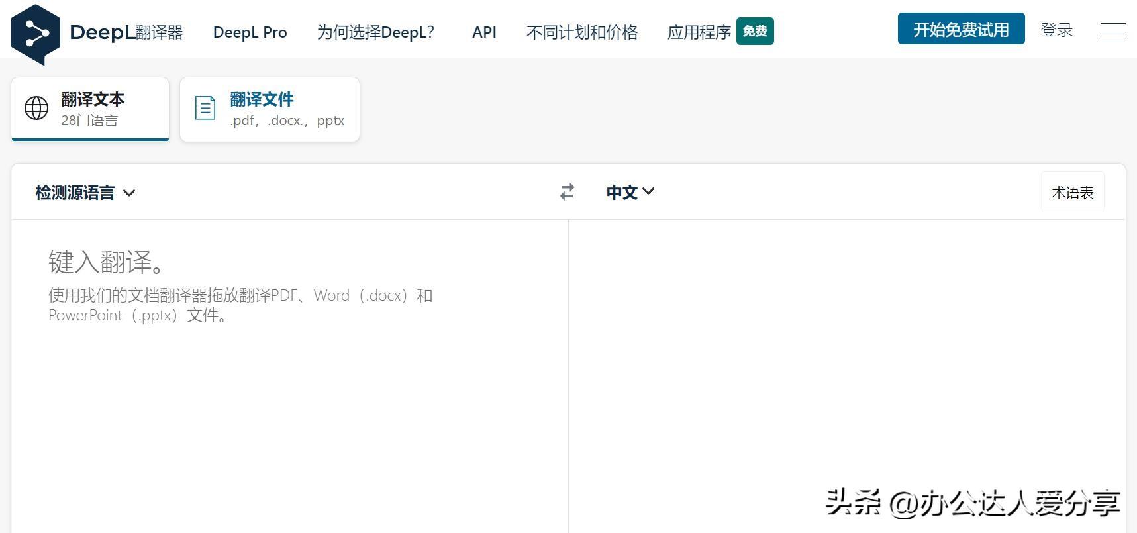Click the 开始免费试用 button
Viewport: 1137px width, 533px height.
pos(961,29)
